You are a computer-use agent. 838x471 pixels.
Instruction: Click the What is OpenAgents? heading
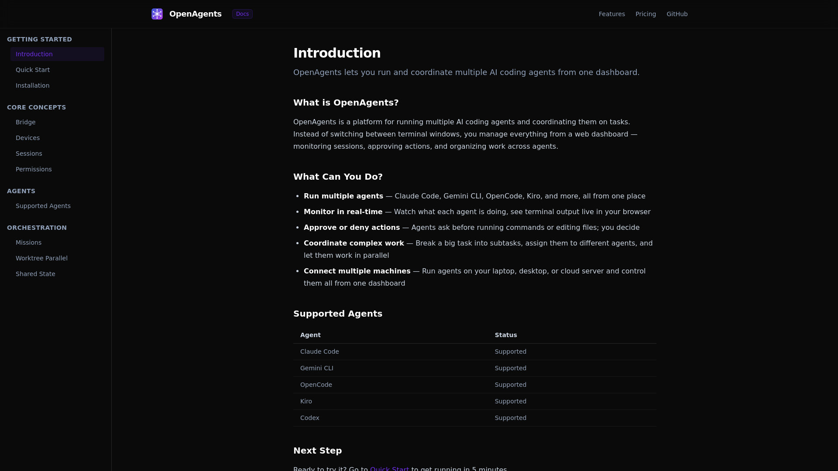coord(346,102)
